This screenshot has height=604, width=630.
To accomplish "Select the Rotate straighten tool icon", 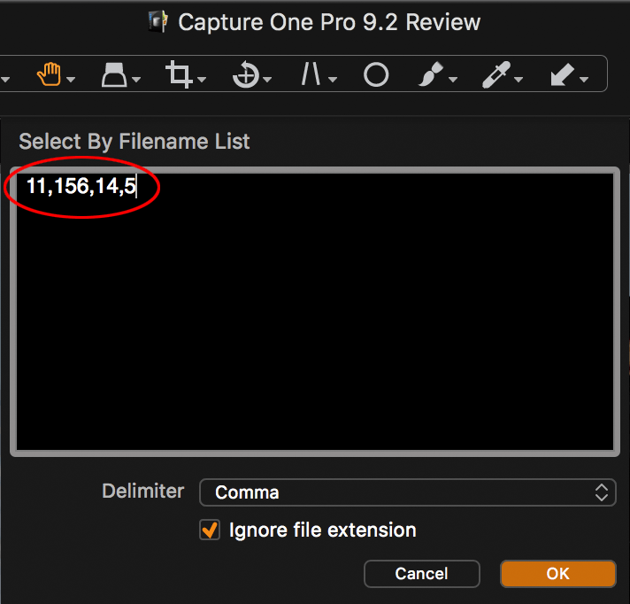I will click(245, 74).
